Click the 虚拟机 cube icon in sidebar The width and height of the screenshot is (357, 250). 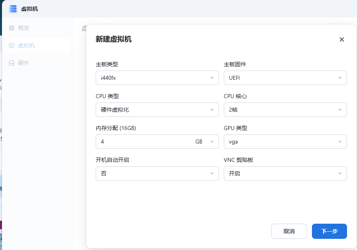coord(12,45)
